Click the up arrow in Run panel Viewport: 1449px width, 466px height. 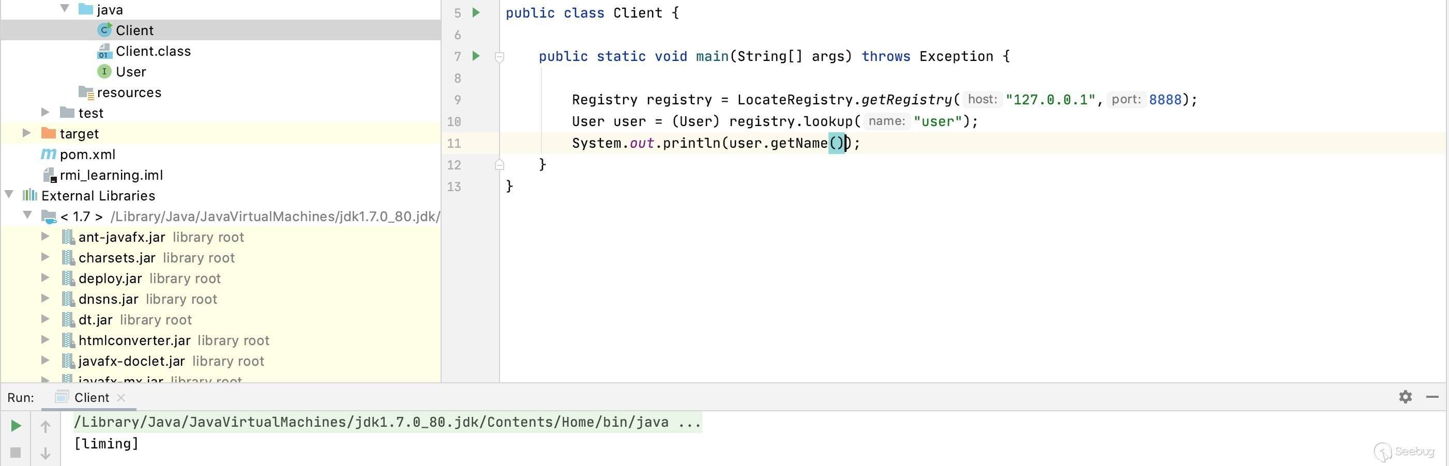(x=46, y=427)
